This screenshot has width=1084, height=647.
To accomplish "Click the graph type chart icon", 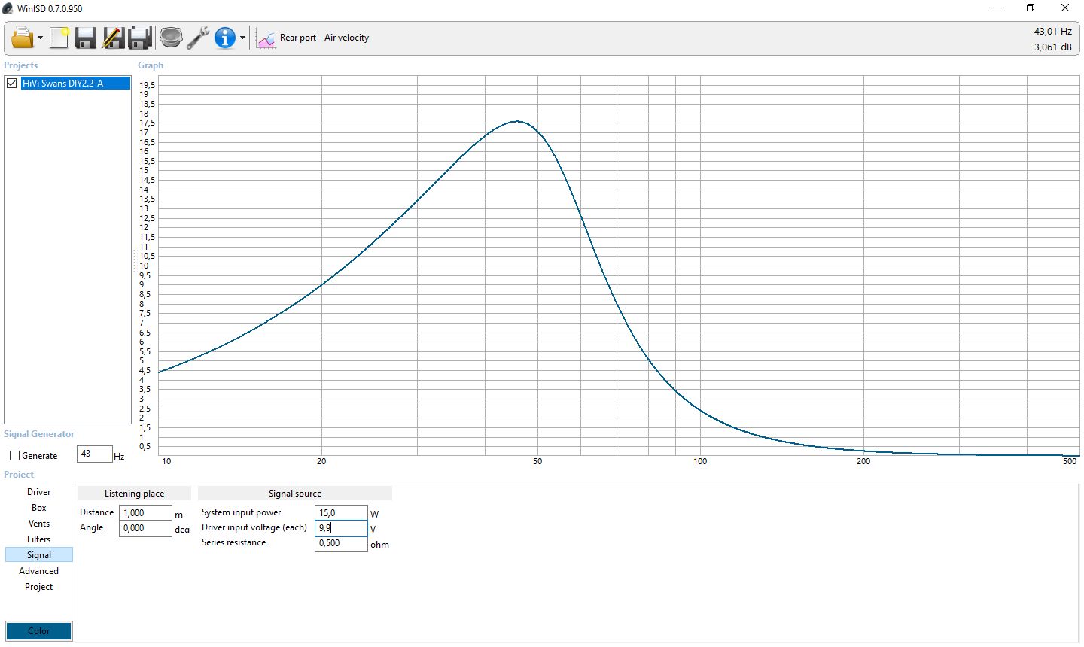I will coord(266,38).
